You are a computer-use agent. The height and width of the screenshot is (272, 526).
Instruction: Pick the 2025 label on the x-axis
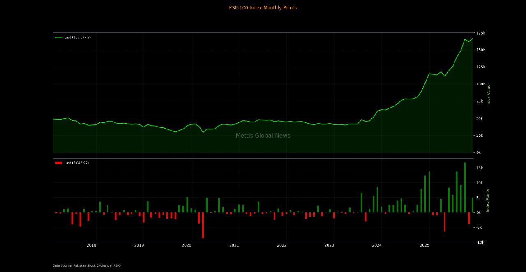click(424, 245)
